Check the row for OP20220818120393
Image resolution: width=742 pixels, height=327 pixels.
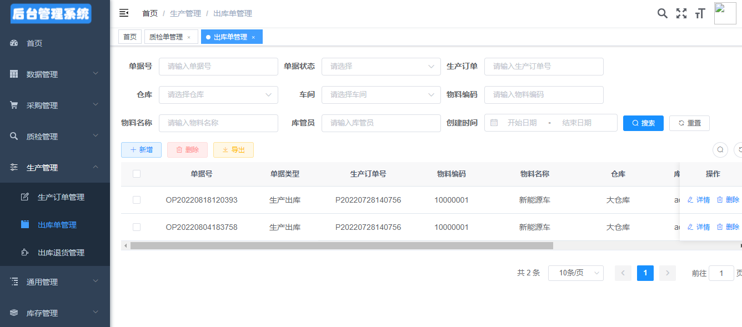coord(137,200)
